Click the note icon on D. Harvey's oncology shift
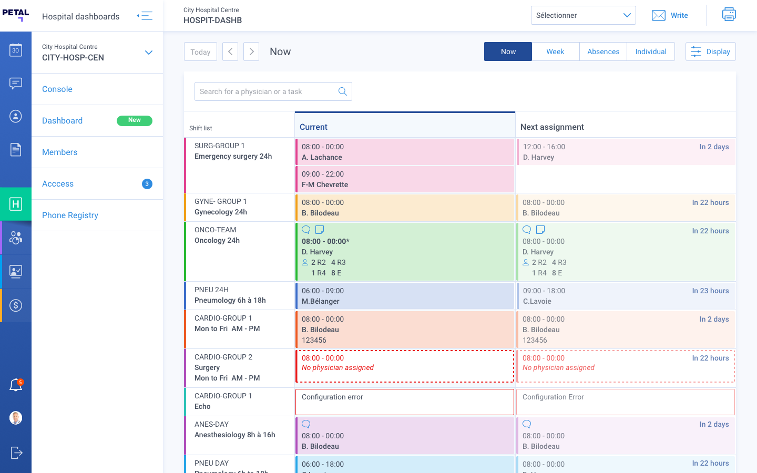Viewport: 757px width, 473px height. click(x=320, y=230)
